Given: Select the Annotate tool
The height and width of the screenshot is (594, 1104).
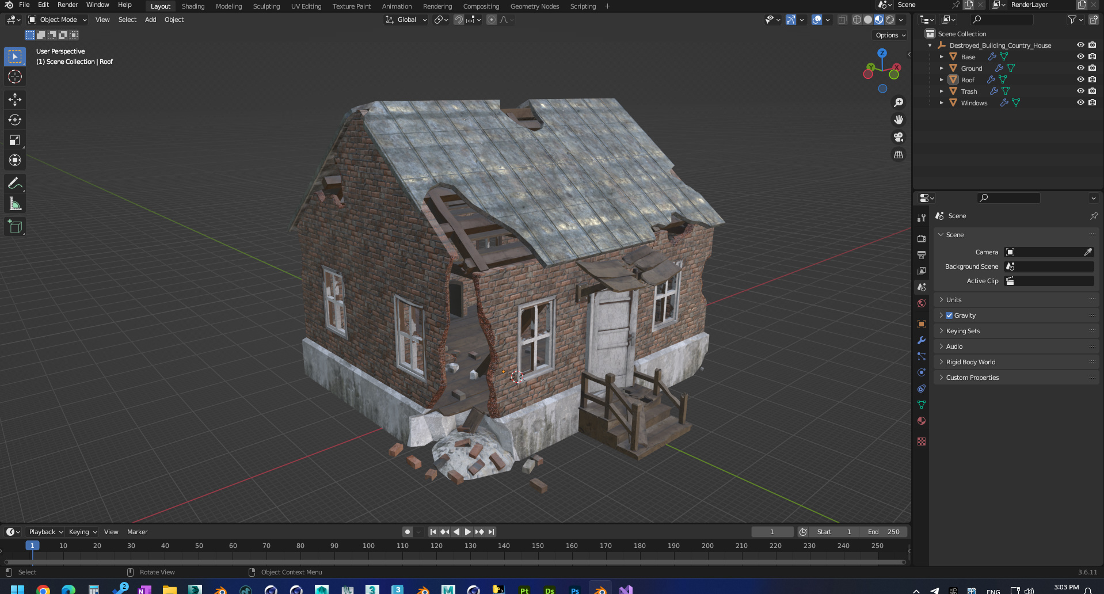Looking at the screenshot, I should (x=15, y=184).
